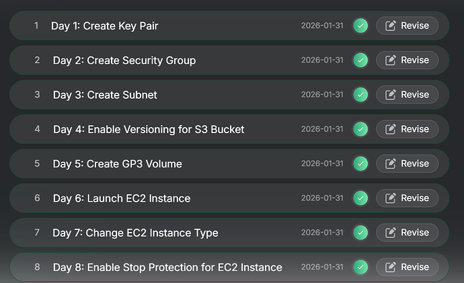Viewport: 464px width, 283px height.
Task: Click checkmark for Change EC2 Instance Type
Action: tap(361, 233)
